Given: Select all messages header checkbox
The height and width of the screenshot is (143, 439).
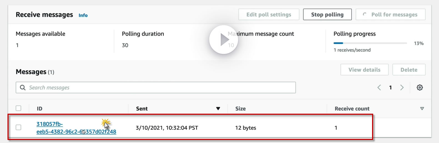Looking at the screenshot, I should tap(19, 108).
